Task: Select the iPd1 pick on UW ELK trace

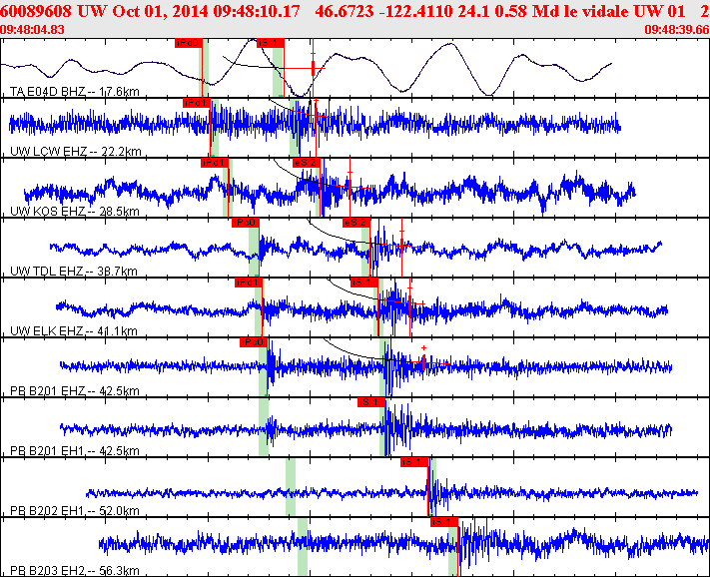Action: pyautogui.click(x=249, y=283)
